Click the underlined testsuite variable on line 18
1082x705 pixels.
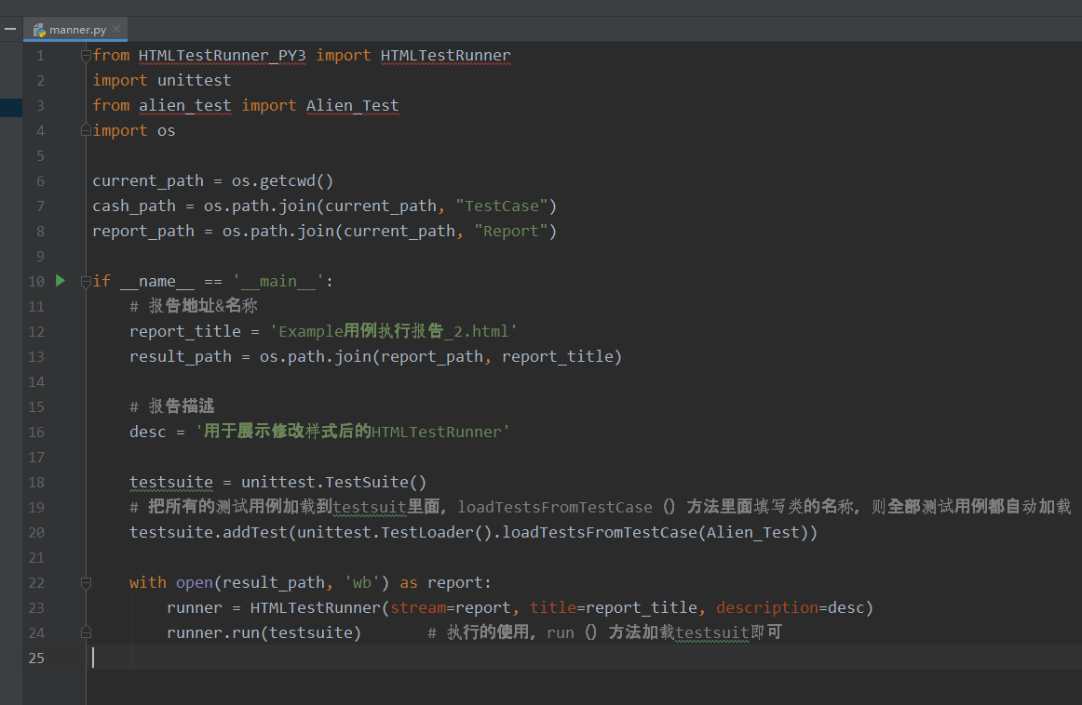[x=171, y=482]
